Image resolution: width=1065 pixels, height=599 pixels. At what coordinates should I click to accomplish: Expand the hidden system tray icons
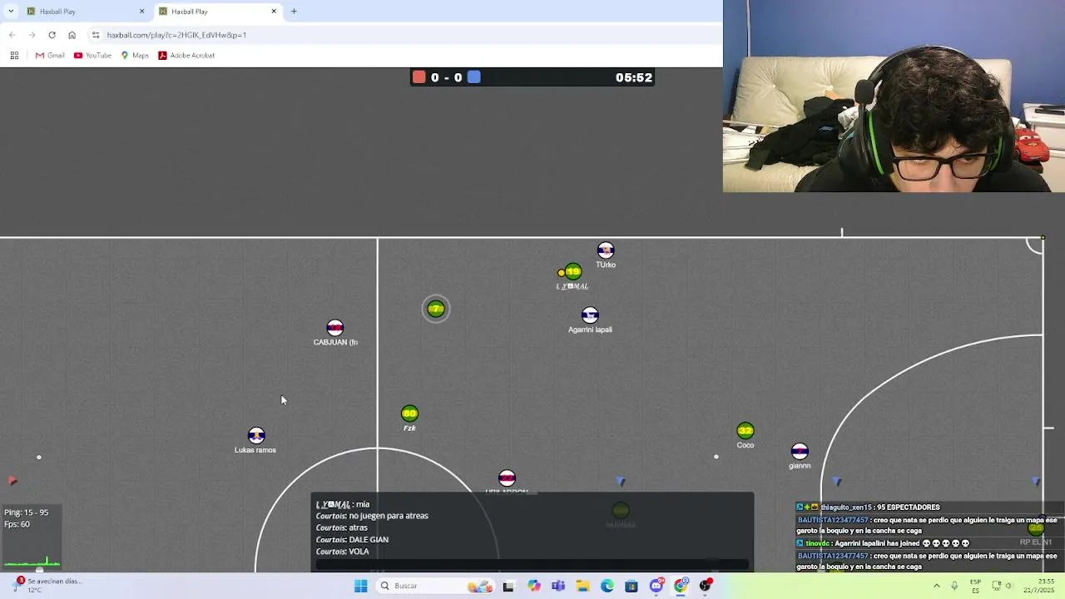coord(937,586)
